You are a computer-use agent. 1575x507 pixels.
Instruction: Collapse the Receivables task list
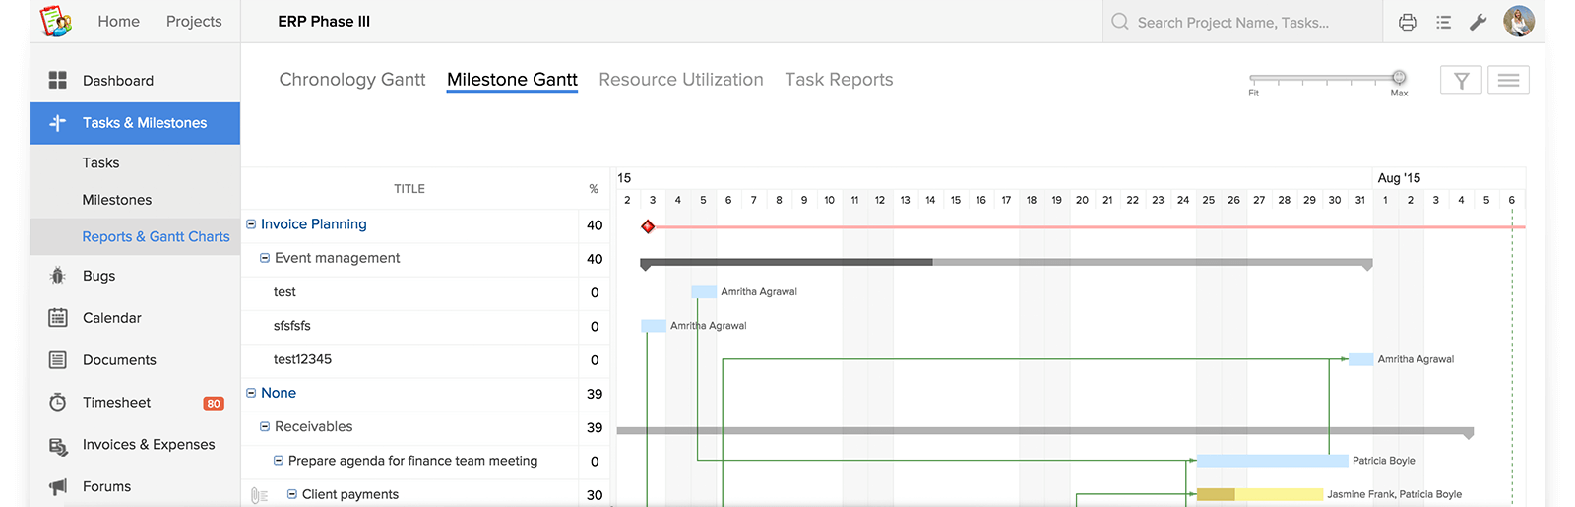click(265, 426)
